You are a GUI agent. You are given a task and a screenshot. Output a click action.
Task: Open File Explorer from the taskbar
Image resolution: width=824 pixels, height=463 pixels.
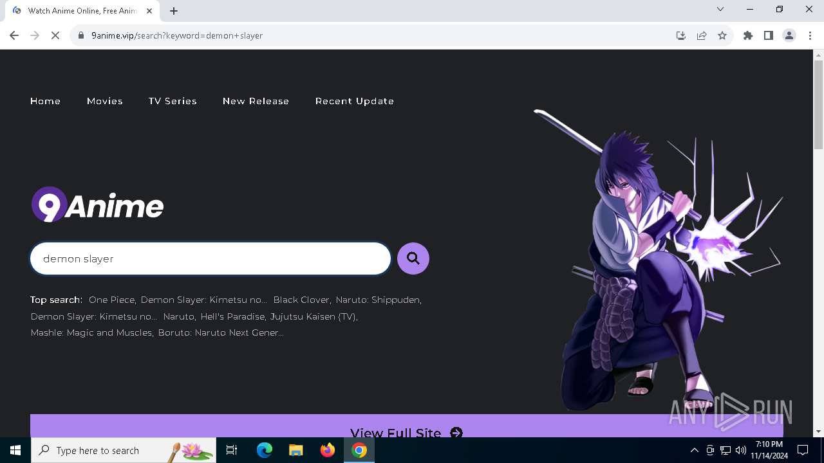pyautogui.click(x=296, y=450)
